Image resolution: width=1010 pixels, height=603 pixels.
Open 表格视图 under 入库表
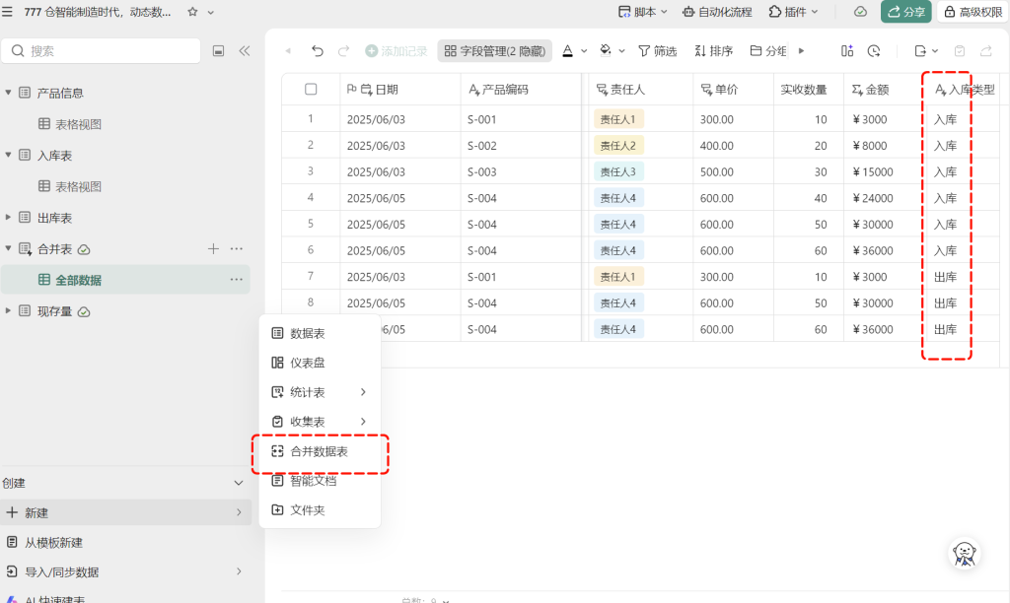pyautogui.click(x=70, y=186)
